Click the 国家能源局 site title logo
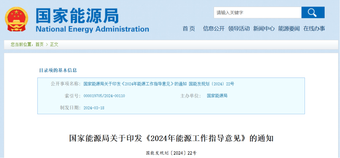Screen dimensions: 340x158 click(x=77, y=16)
